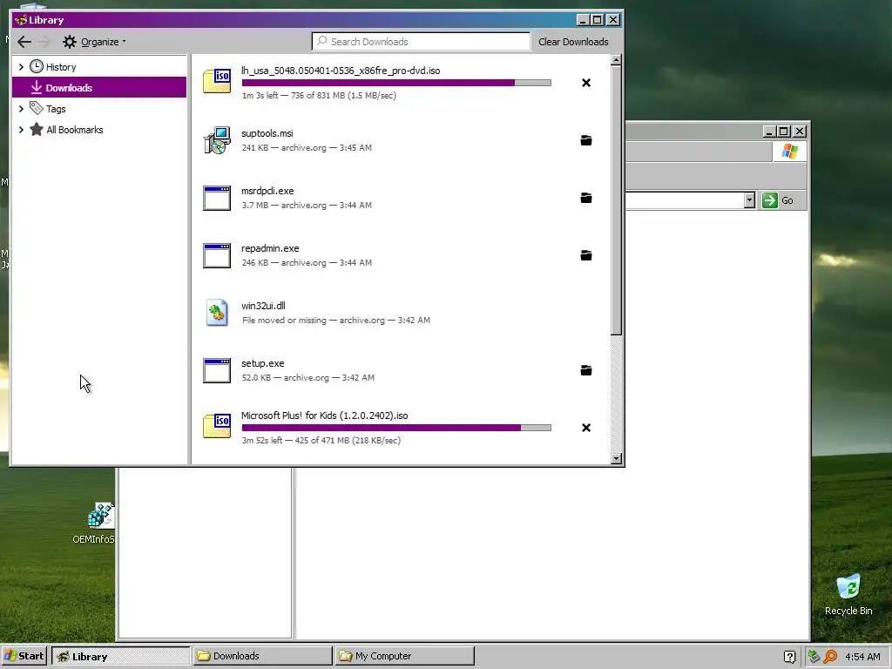Image resolution: width=892 pixels, height=669 pixels.
Task: Open containing folder for setup.exe
Action: [586, 369]
